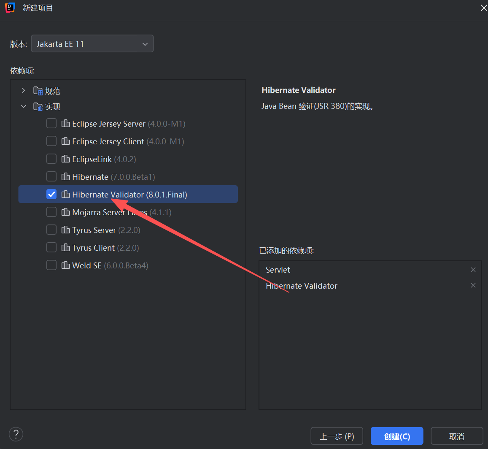Image resolution: width=488 pixels, height=449 pixels.
Task: Select Eclipse Jersey Server (4.0.0-M1) row text
Action: [x=129, y=124]
